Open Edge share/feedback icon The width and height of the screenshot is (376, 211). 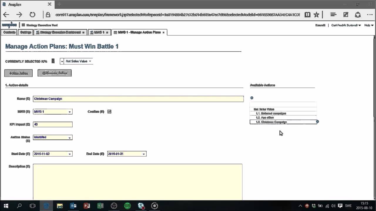click(x=358, y=15)
